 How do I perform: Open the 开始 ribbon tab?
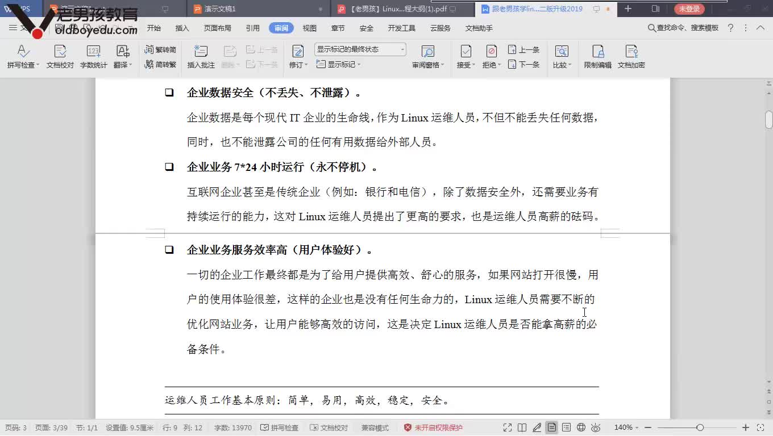154,28
